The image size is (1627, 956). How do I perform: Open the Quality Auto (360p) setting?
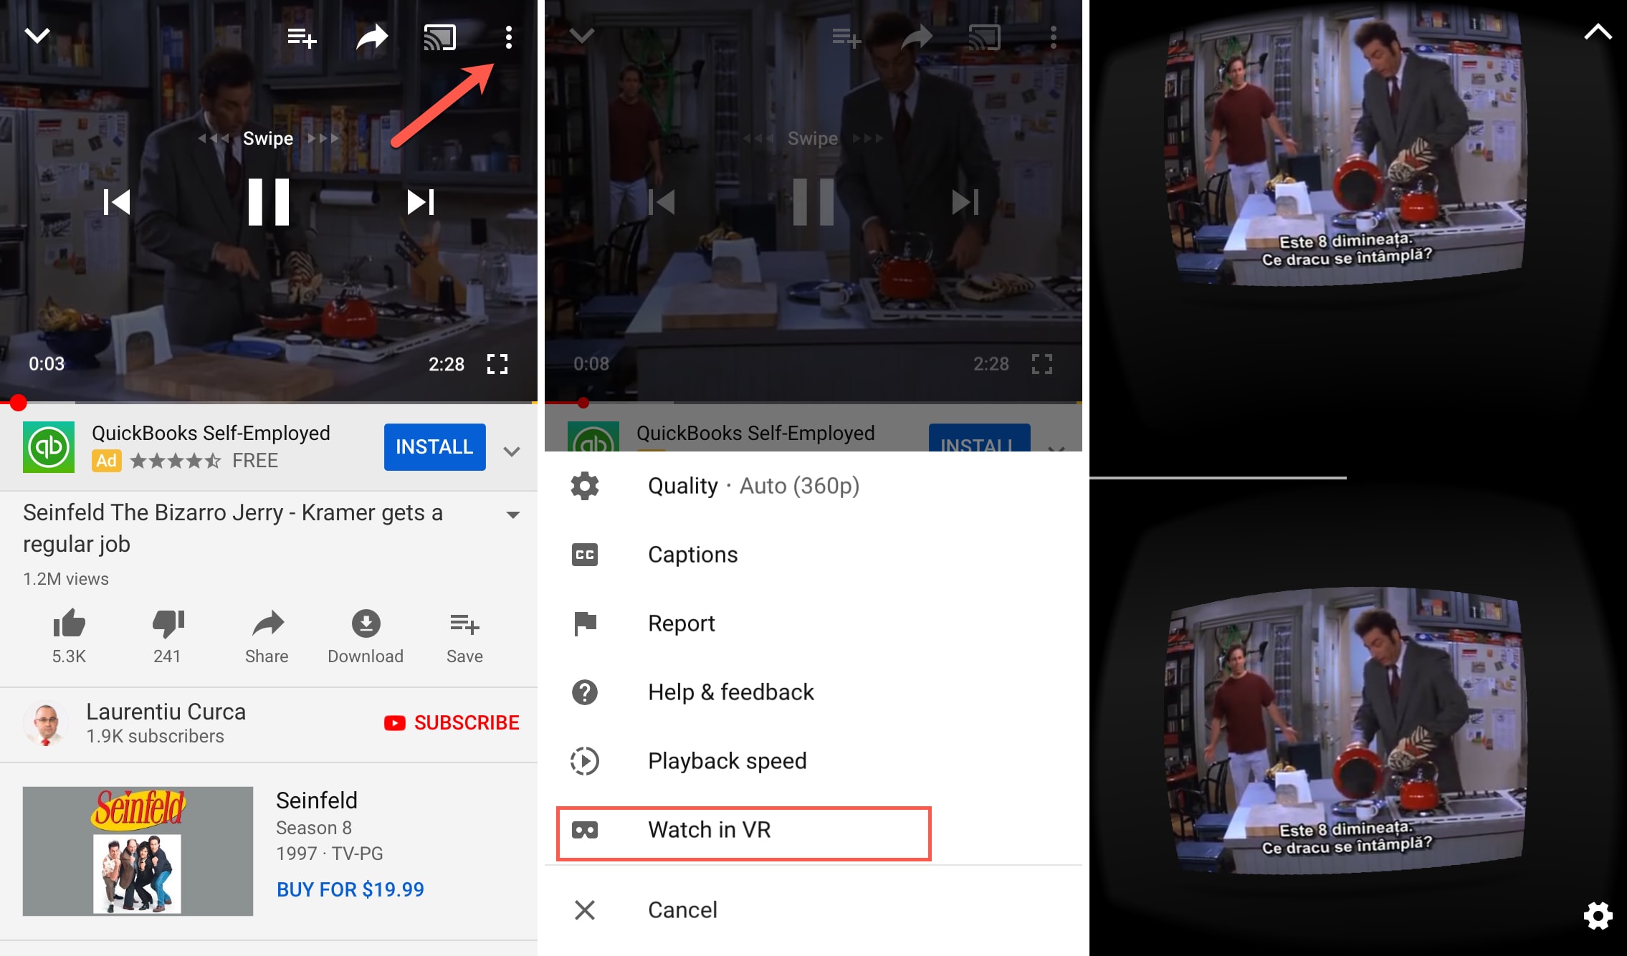pyautogui.click(x=813, y=486)
